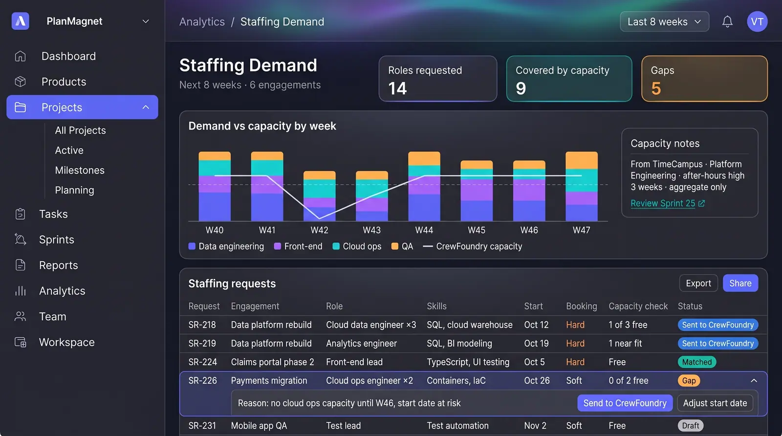
Task: Open Reports in sidebar
Action: tap(59, 265)
